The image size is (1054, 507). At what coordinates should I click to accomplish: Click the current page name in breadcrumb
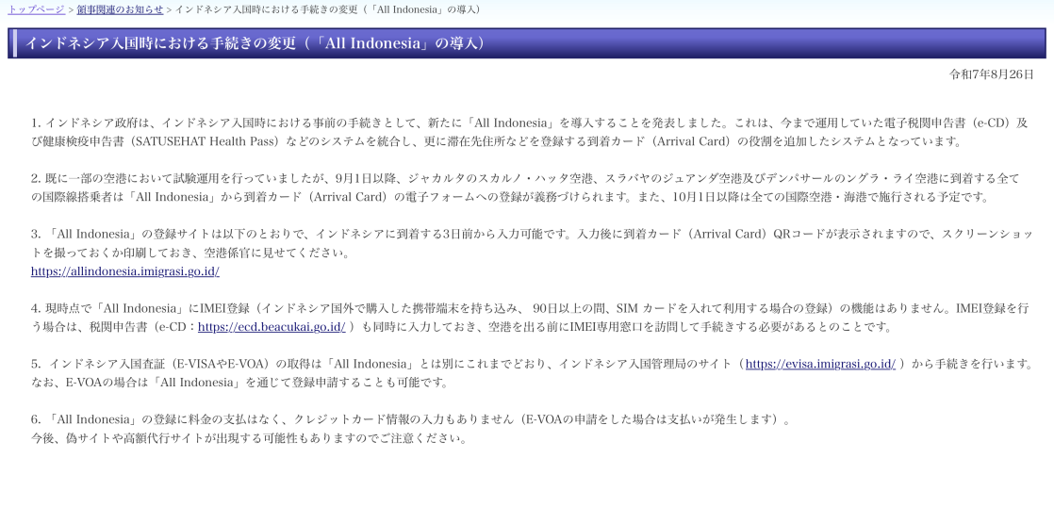[326, 9]
